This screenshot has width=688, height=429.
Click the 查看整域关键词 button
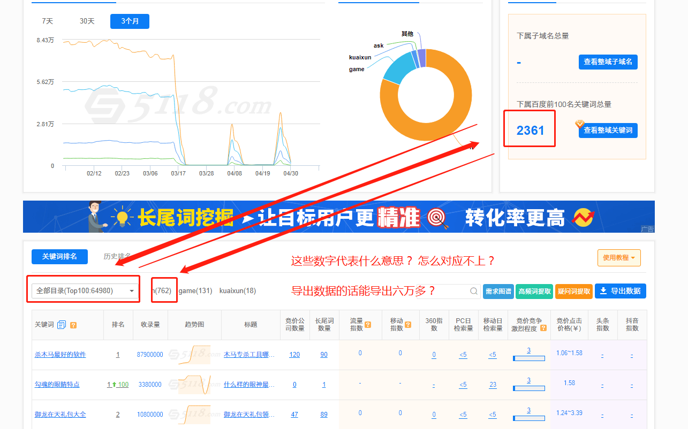pyautogui.click(x=608, y=130)
